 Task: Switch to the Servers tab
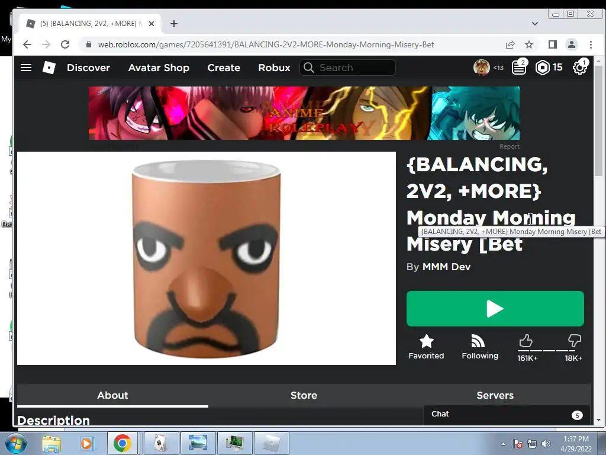click(495, 395)
